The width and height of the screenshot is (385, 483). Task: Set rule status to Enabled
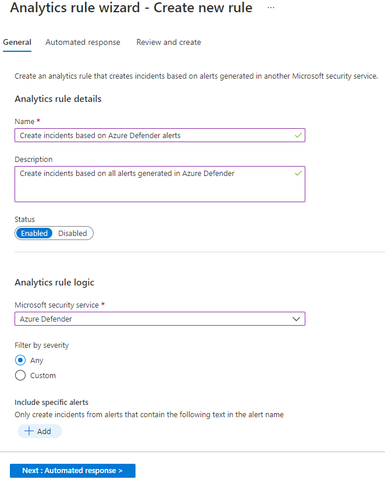point(34,233)
